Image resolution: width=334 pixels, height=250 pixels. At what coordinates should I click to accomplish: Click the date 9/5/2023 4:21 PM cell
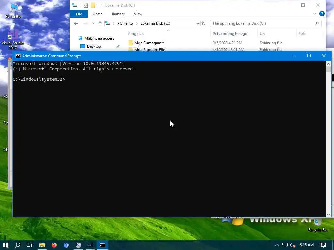tap(227, 43)
